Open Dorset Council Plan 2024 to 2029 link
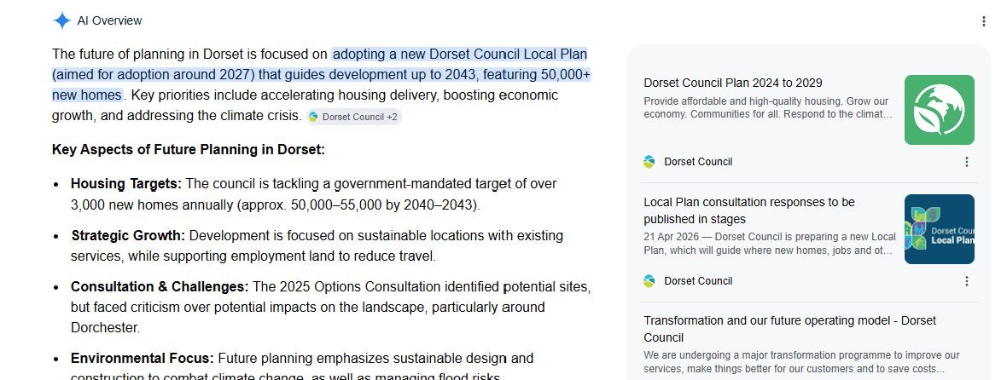 click(733, 83)
